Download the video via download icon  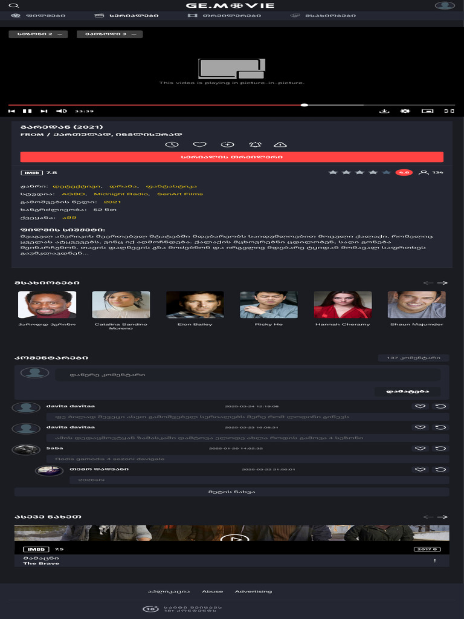point(384,111)
